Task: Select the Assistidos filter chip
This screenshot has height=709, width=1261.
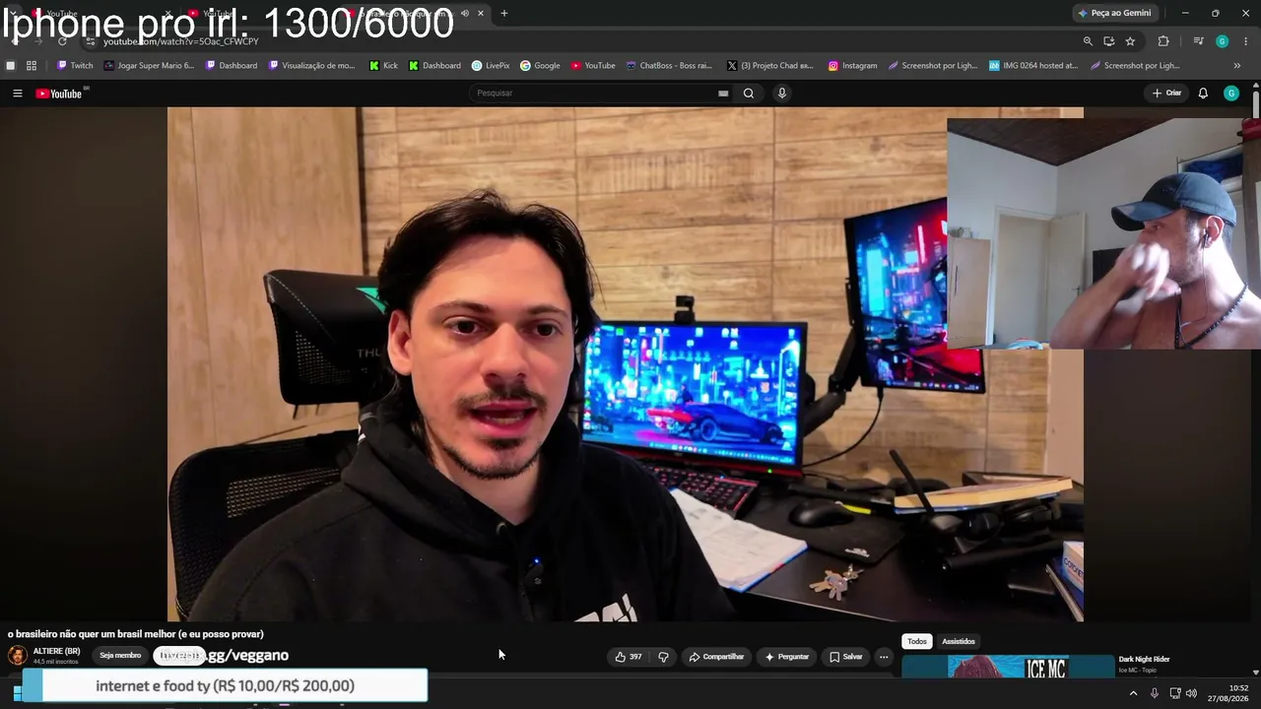Action: [959, 642]
